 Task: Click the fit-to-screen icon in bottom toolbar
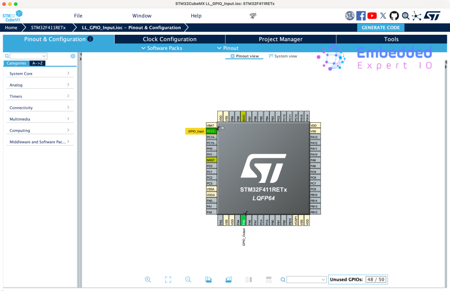[168, 280]
